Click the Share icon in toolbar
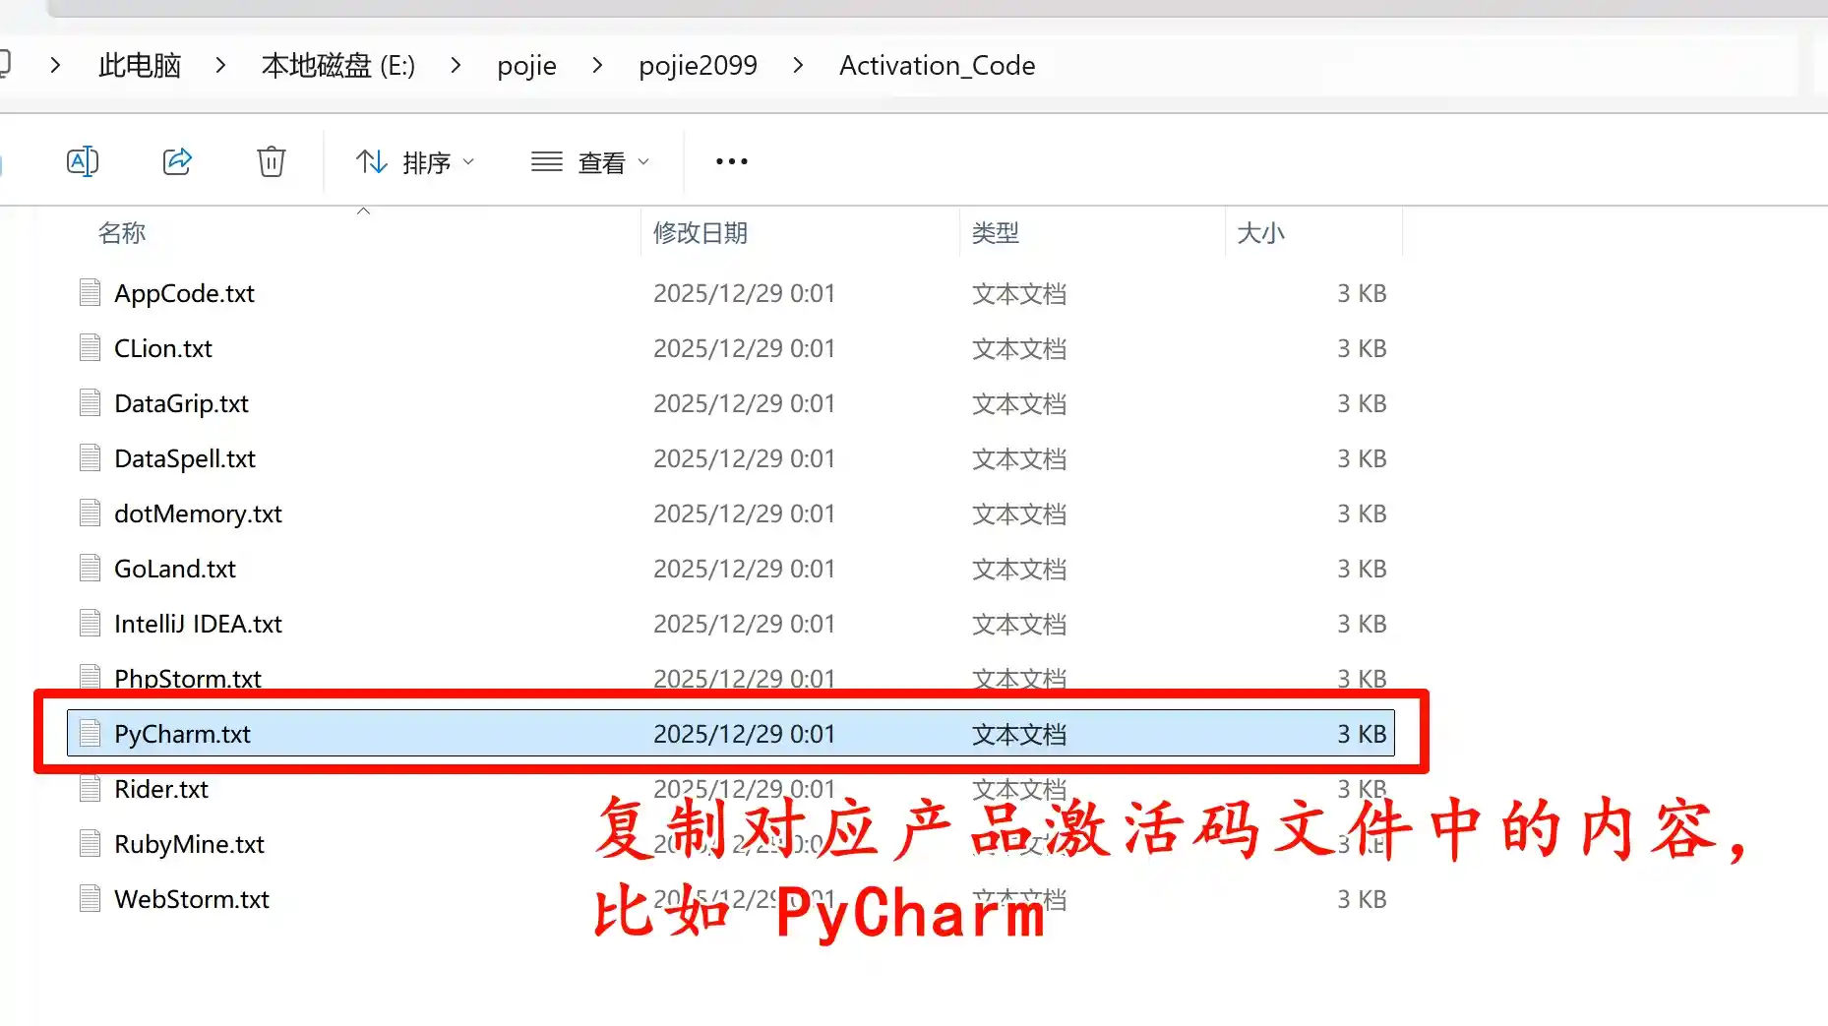The width and height of the screenshot is (1828, 1026). [x=177, y=161]
